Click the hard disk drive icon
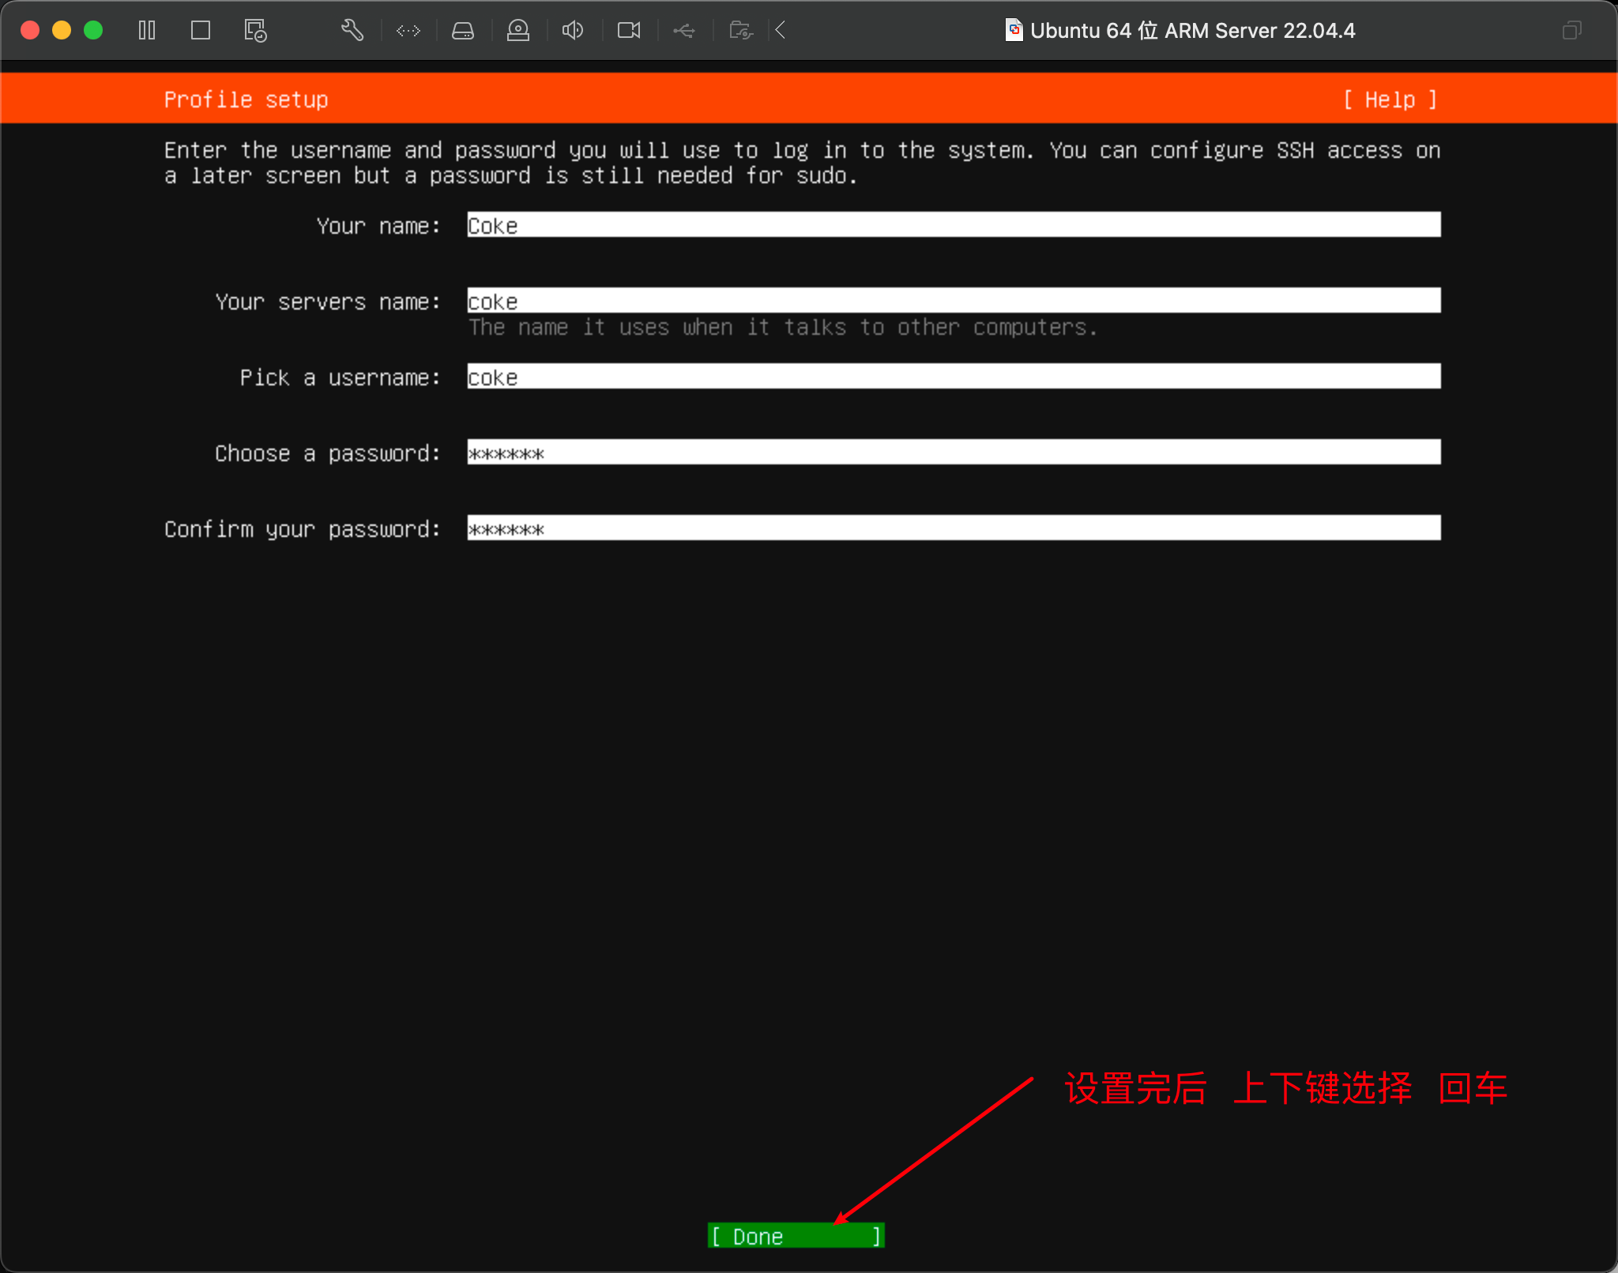This screenshot has width=1618, height=1273. (x=463, y=31)
